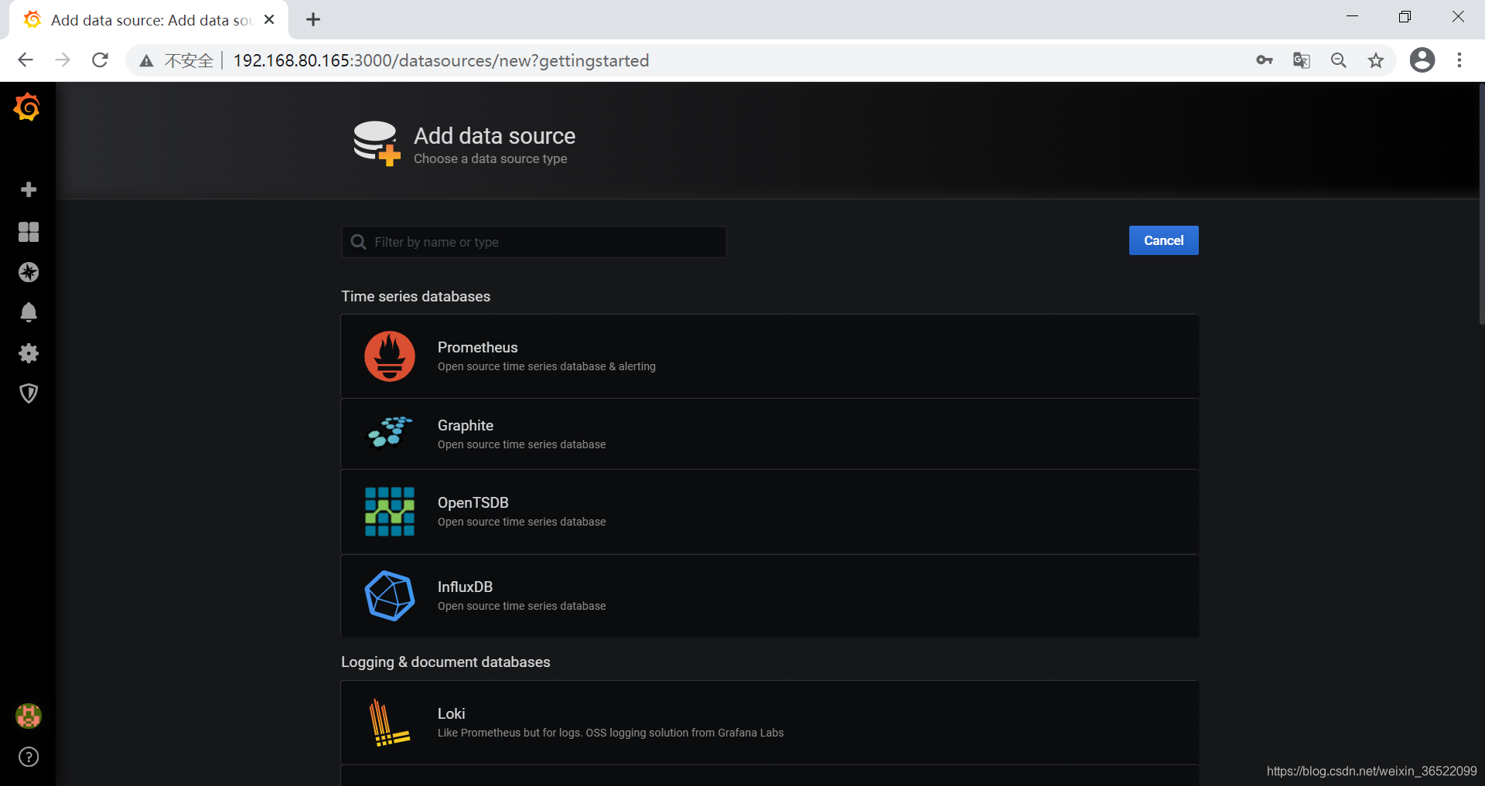Image resolution: width=1485 pixels, height=786 pixels.
Task: Select the OpenTSDB data source
Action: pyautogui.click(x=770, y=512)
